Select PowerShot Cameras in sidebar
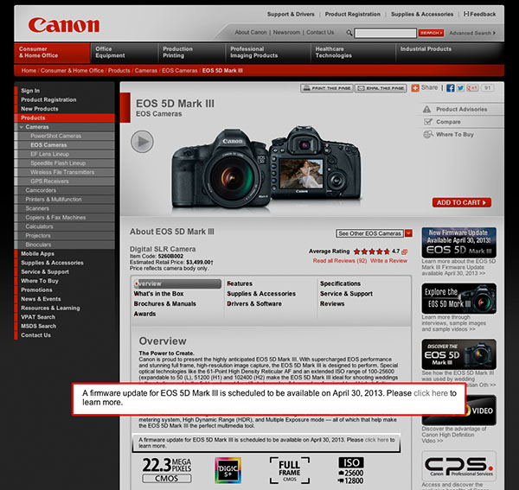The height and width of the screenshot is (490, 519). [55, 136]
